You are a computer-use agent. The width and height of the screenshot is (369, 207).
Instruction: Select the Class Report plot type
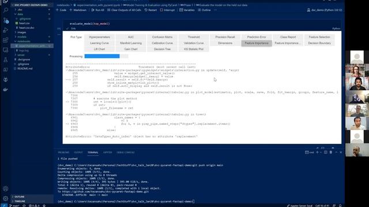pos(288,37)
